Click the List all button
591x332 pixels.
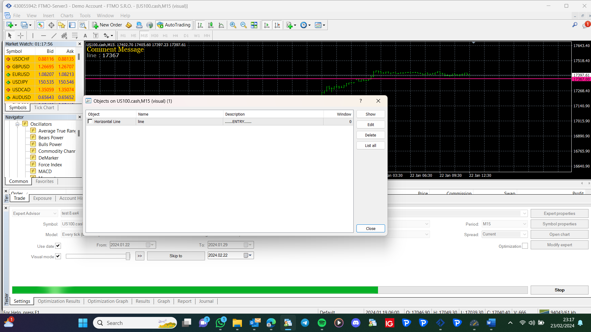(371, 145)
